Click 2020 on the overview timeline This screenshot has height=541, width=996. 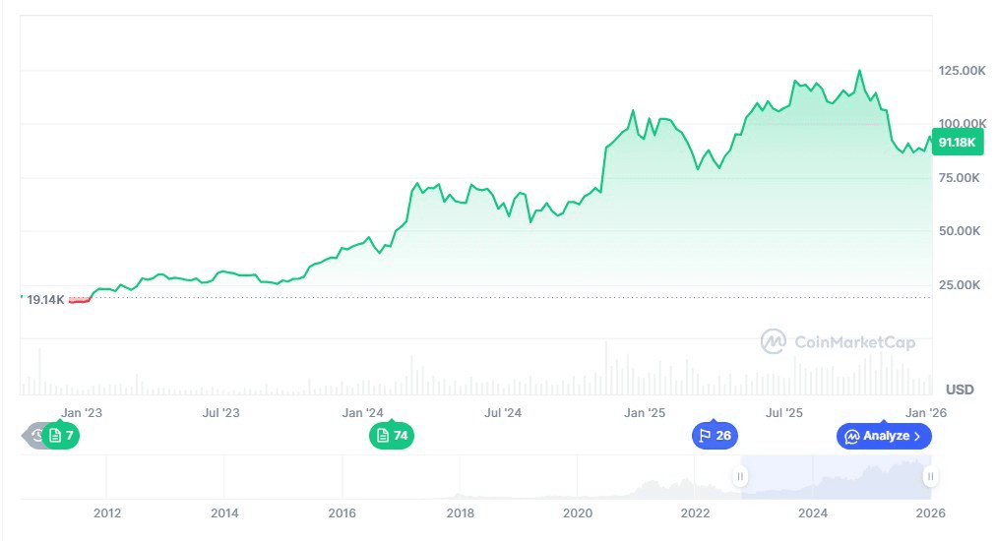click(578, 512)
